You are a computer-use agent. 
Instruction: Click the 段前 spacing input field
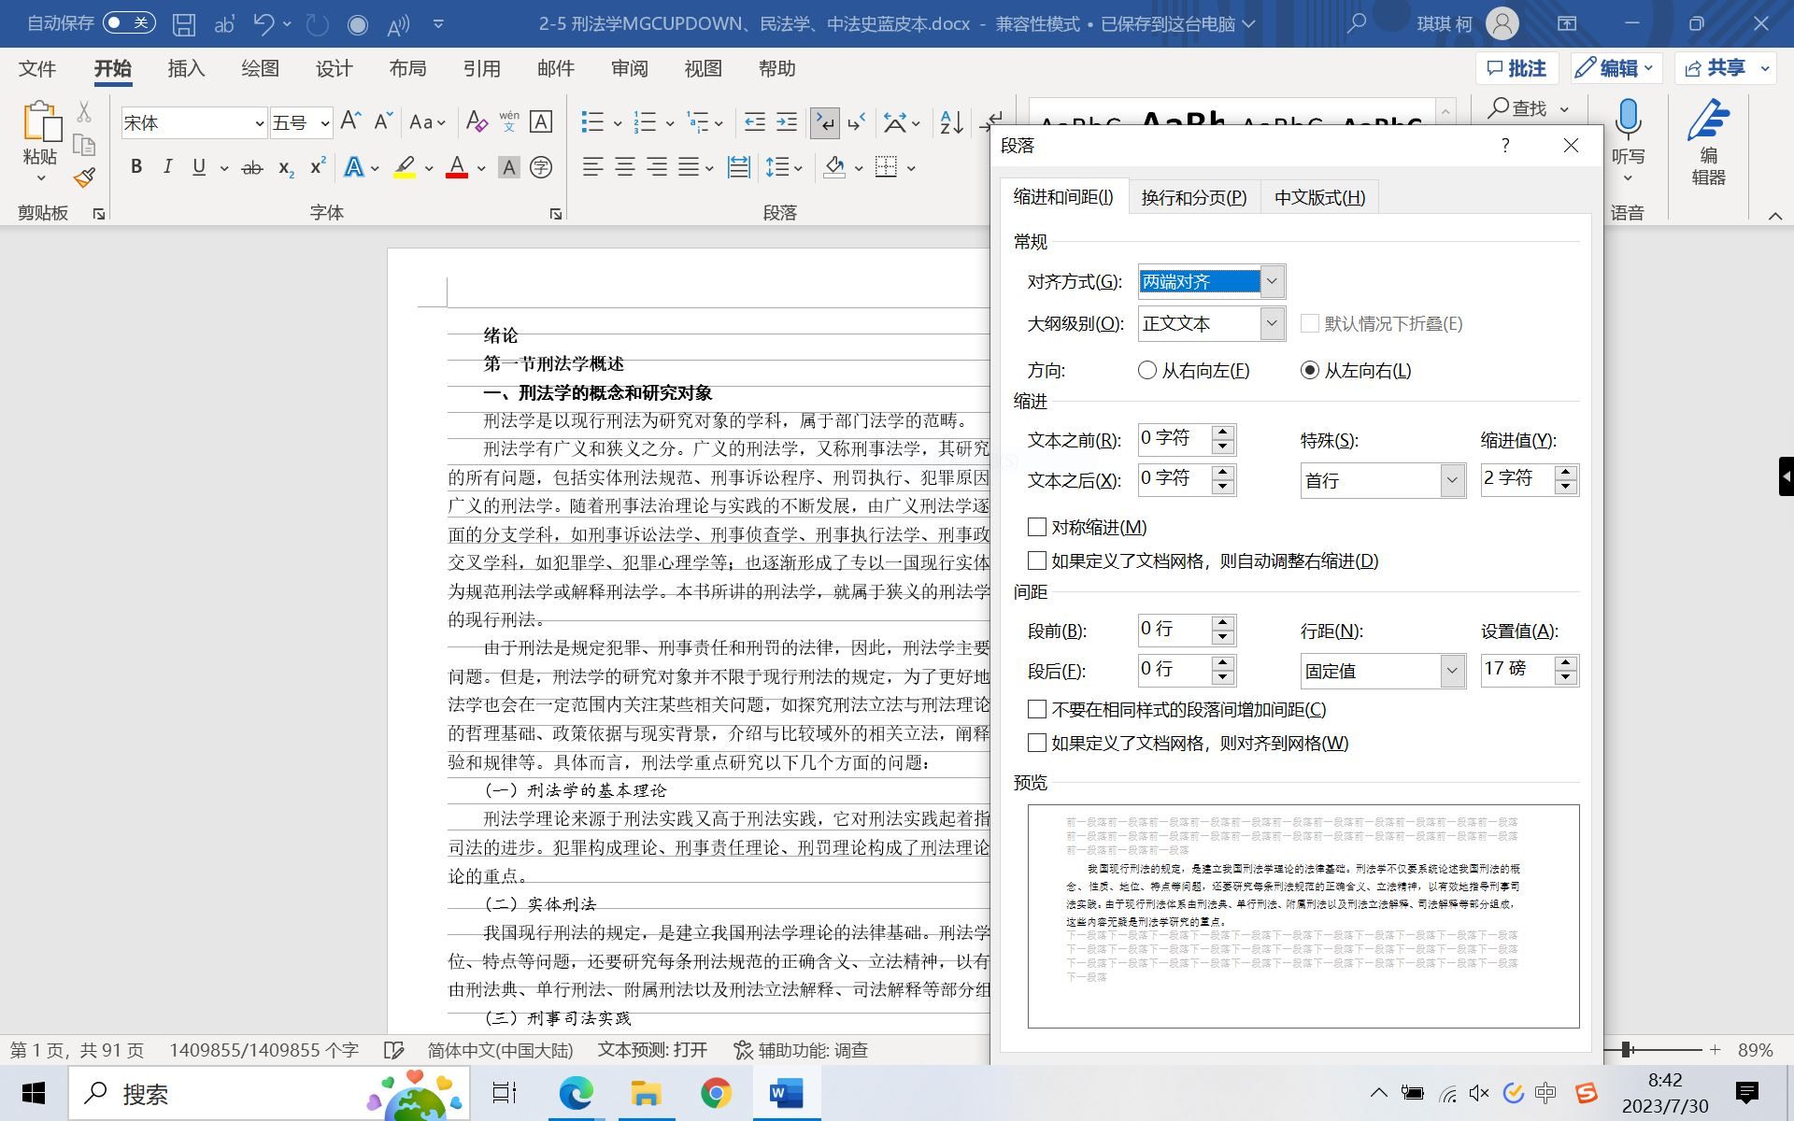[1175, 630]
